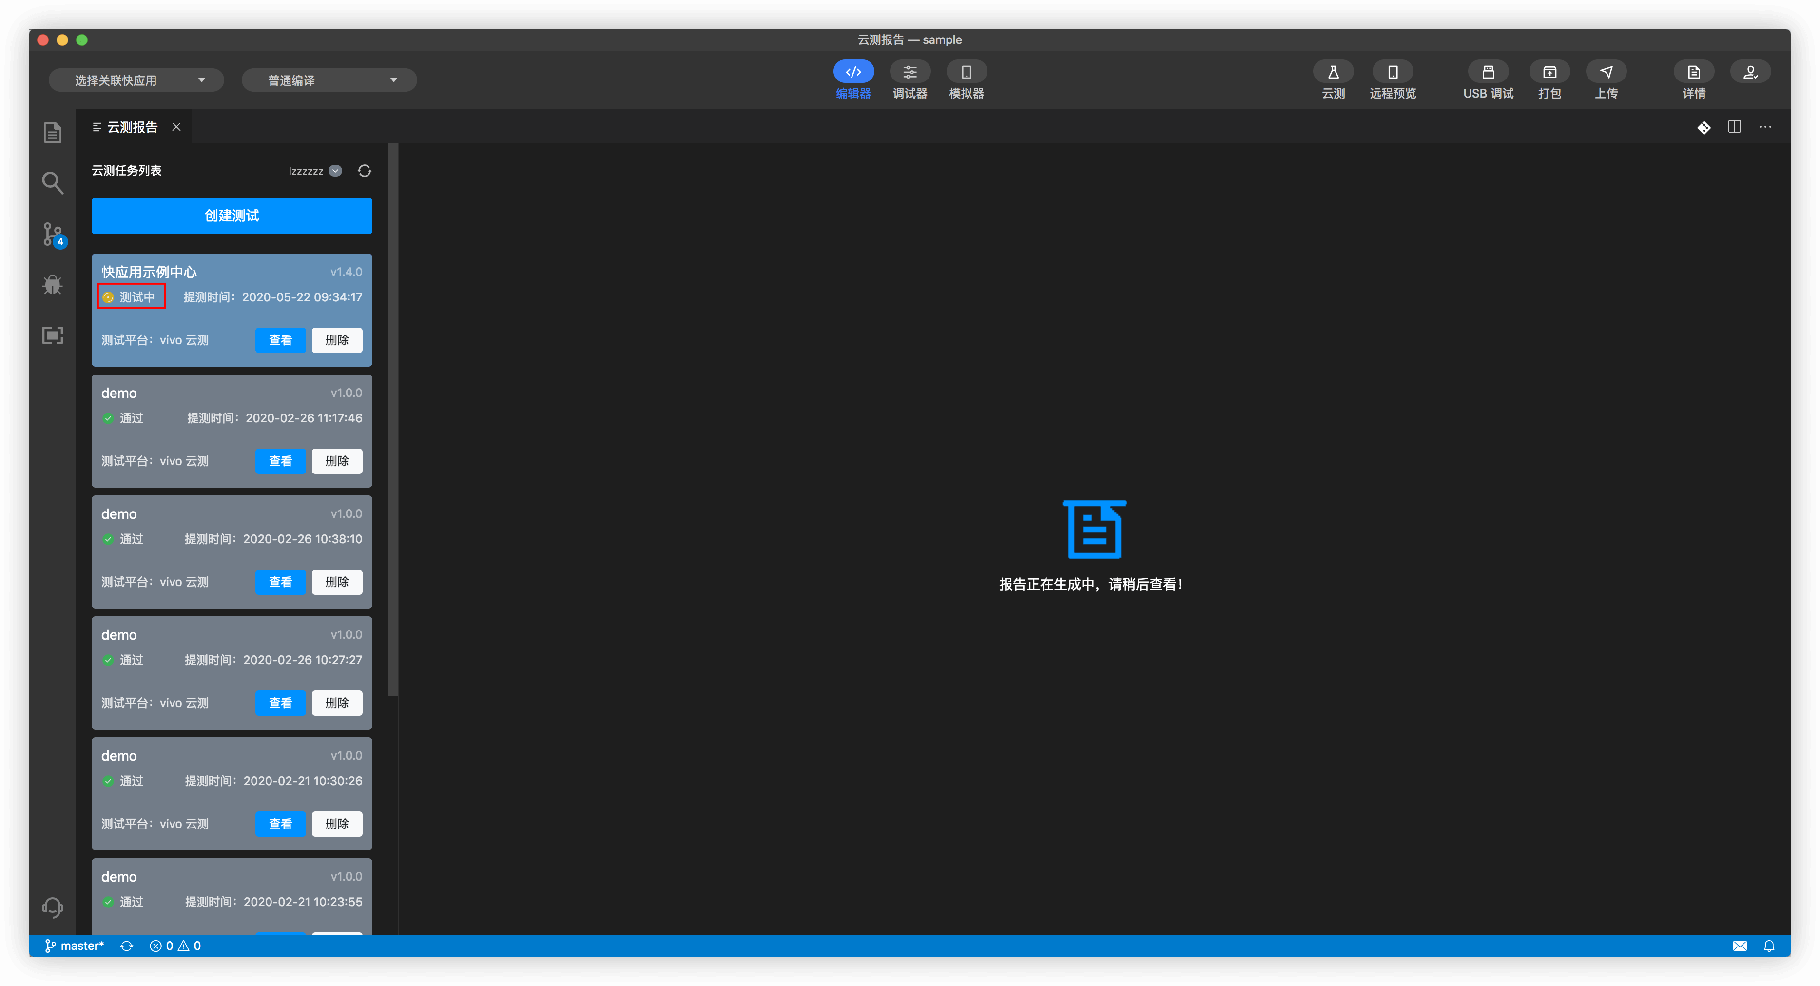
Task: Open the file explorer sidebar icon
Action: tap(52, 133)
